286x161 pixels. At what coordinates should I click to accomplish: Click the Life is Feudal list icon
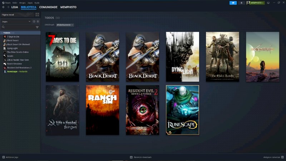(x=5, y=60)
